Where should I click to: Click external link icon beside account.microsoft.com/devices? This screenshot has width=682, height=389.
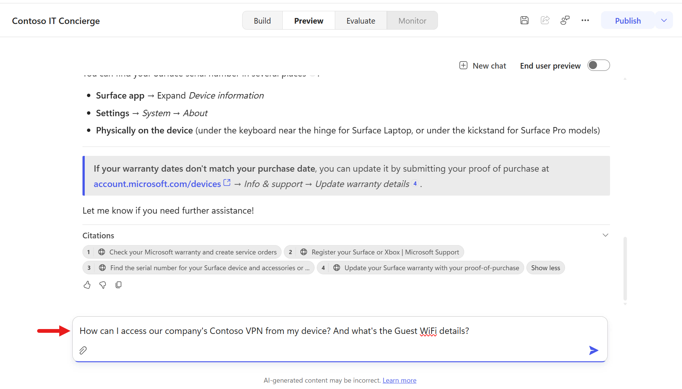[x=227, y=183]
